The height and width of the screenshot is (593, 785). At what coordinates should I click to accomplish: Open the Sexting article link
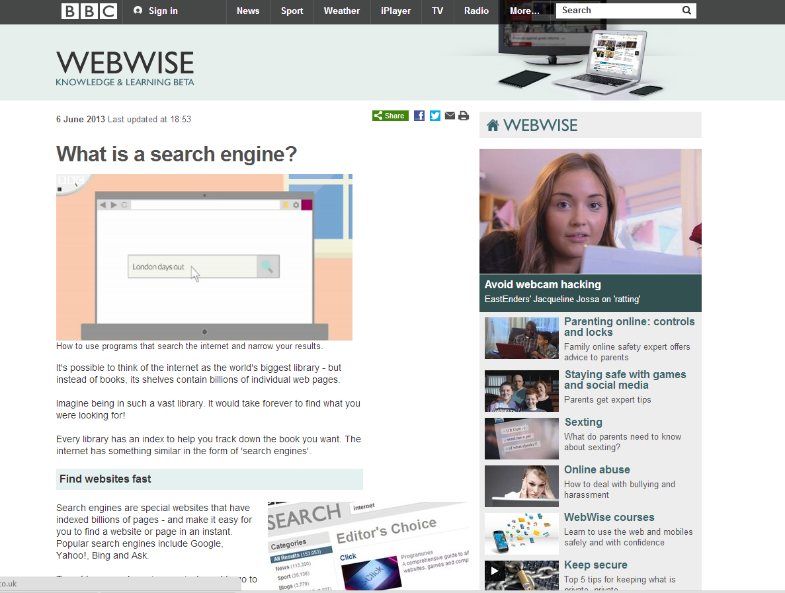583,422
